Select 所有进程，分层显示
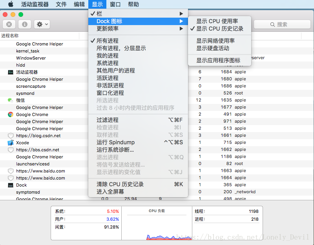This screenshot has height=245, width=314. 138,48
